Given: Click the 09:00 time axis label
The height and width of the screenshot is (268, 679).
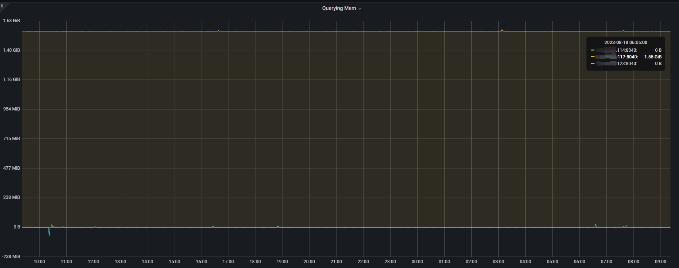Looking at the screenshot, I should pyautogui.click(x=660, y=262).
